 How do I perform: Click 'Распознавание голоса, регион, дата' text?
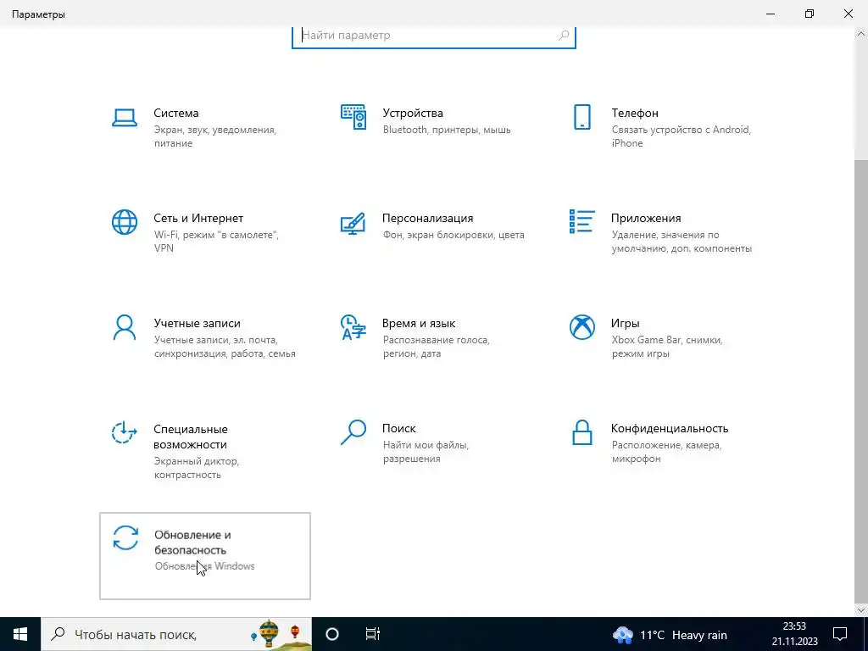pos(437,347)
